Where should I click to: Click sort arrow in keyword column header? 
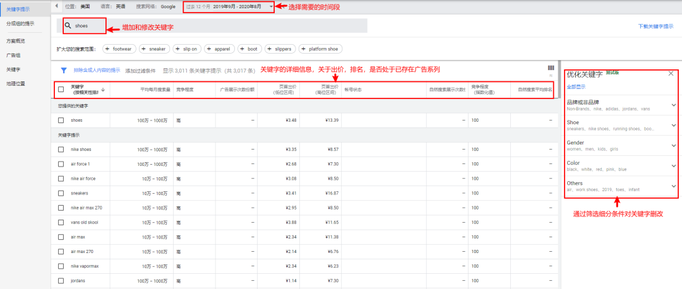103,89
